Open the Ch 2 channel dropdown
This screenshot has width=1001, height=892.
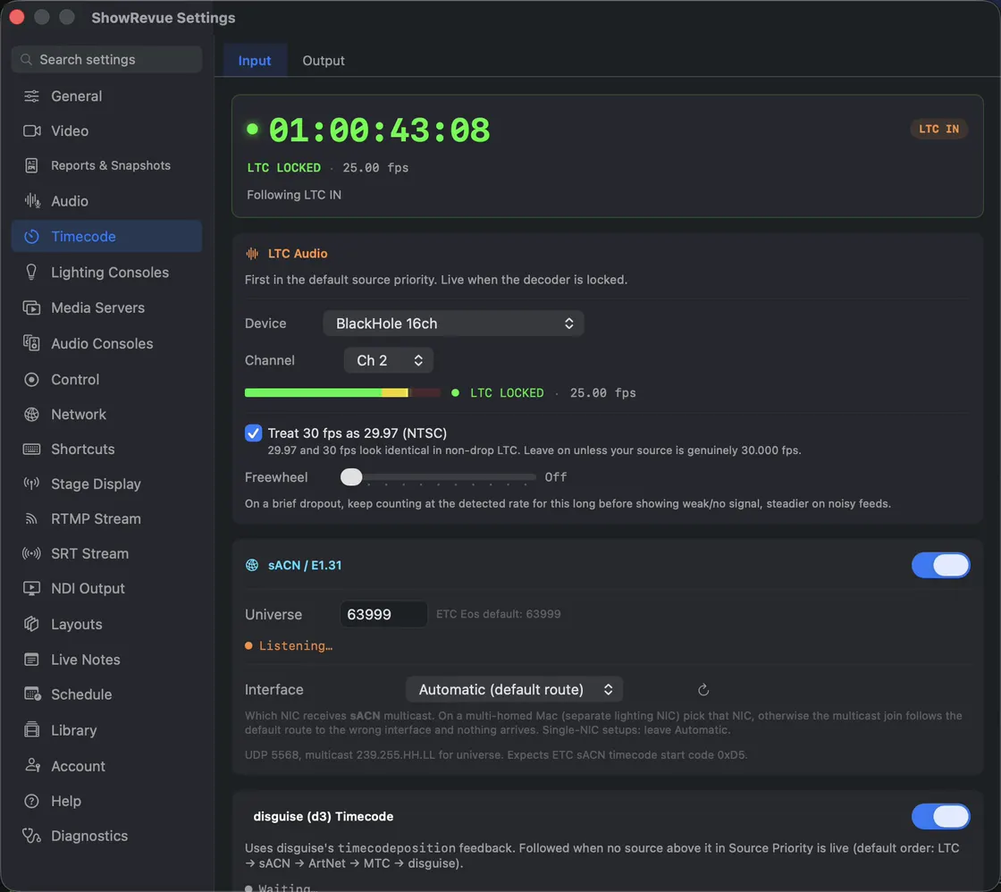(x=389, y=360)
